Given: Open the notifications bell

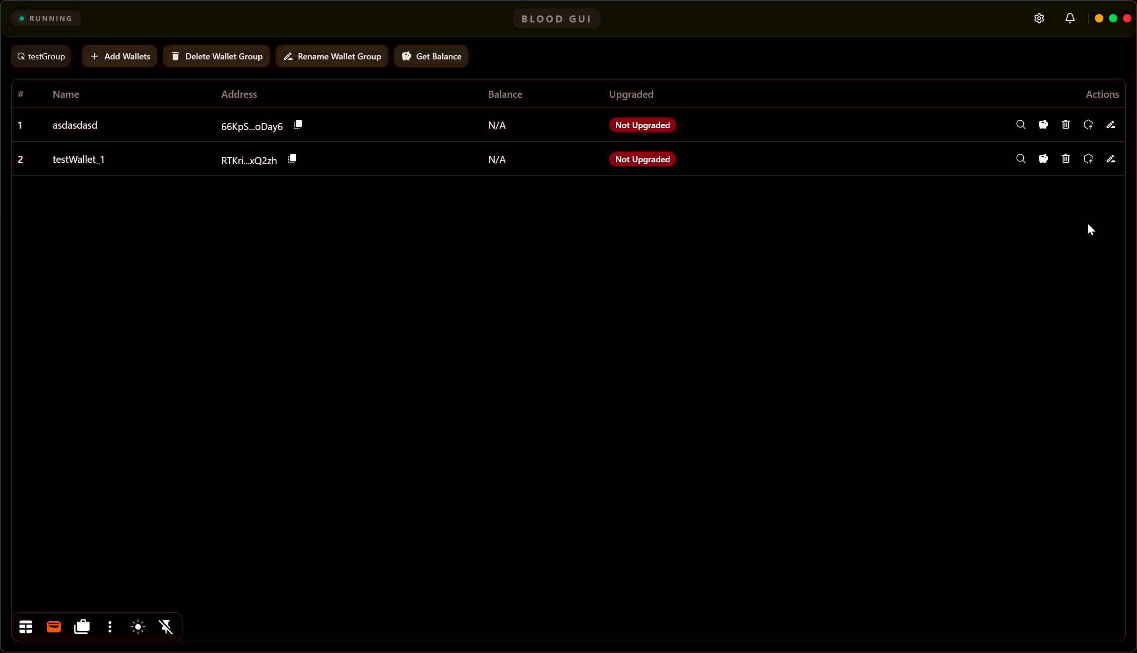Looking at the screenshot, I should [x=1070, y=18].
